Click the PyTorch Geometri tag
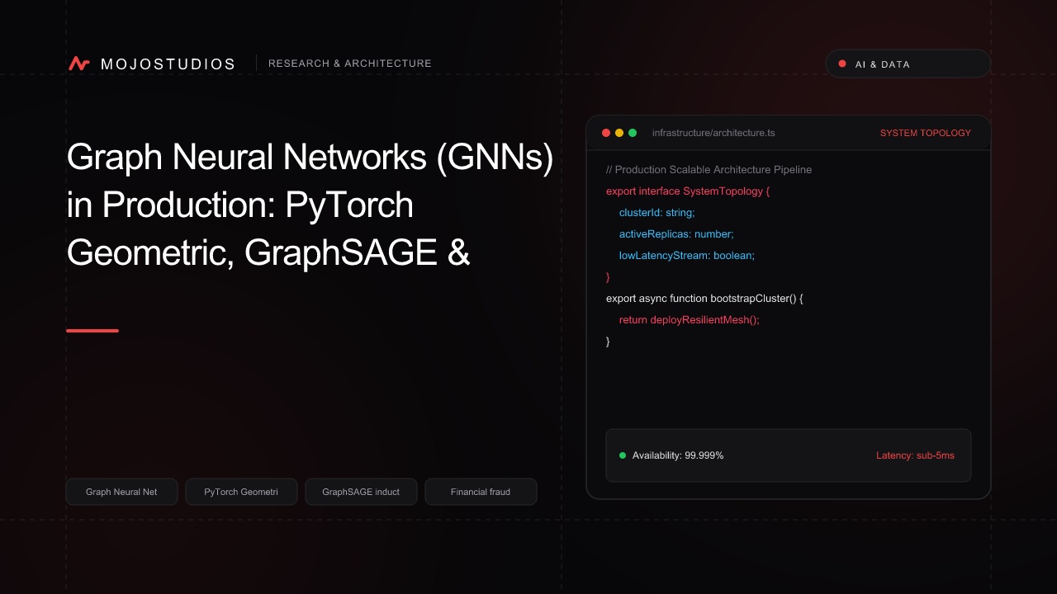Image resolution: width=1057 pixels, height=594 pixels. coord(241,492)
